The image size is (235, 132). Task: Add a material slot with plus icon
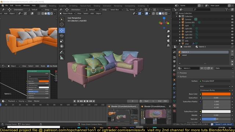point(232,51)
